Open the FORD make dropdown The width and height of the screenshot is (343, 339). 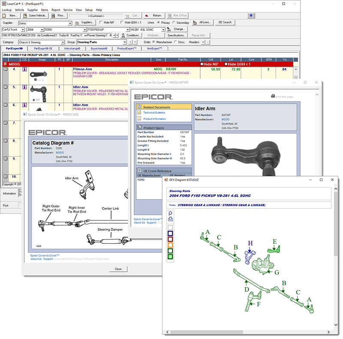(x=84, y=30)
